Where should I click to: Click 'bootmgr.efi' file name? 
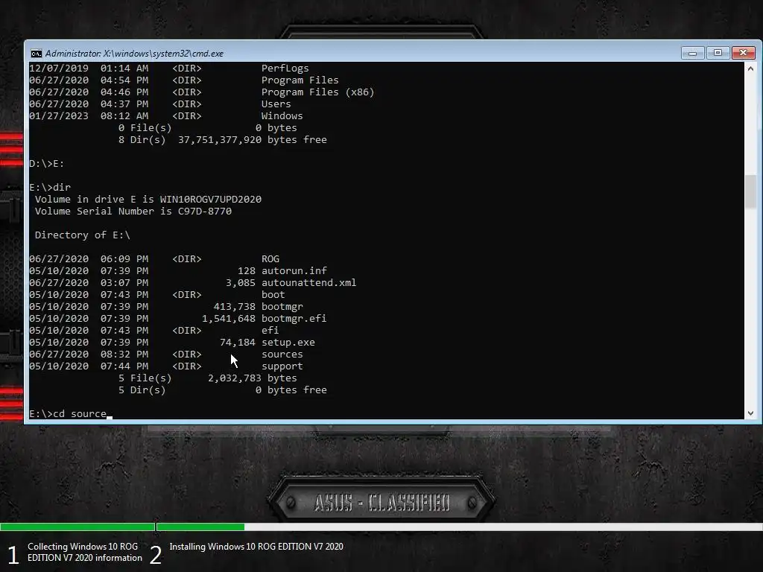click(294, 318)
